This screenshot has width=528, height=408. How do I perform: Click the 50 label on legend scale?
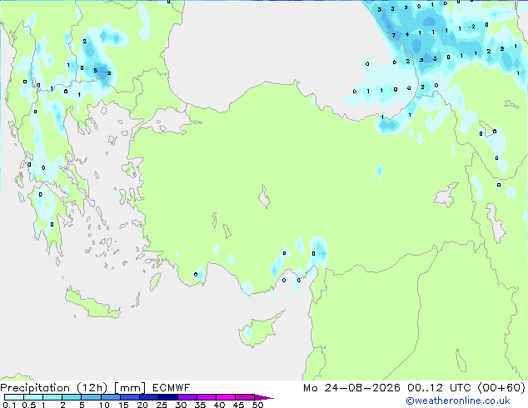pyautogui.click(x=257, y=405)
